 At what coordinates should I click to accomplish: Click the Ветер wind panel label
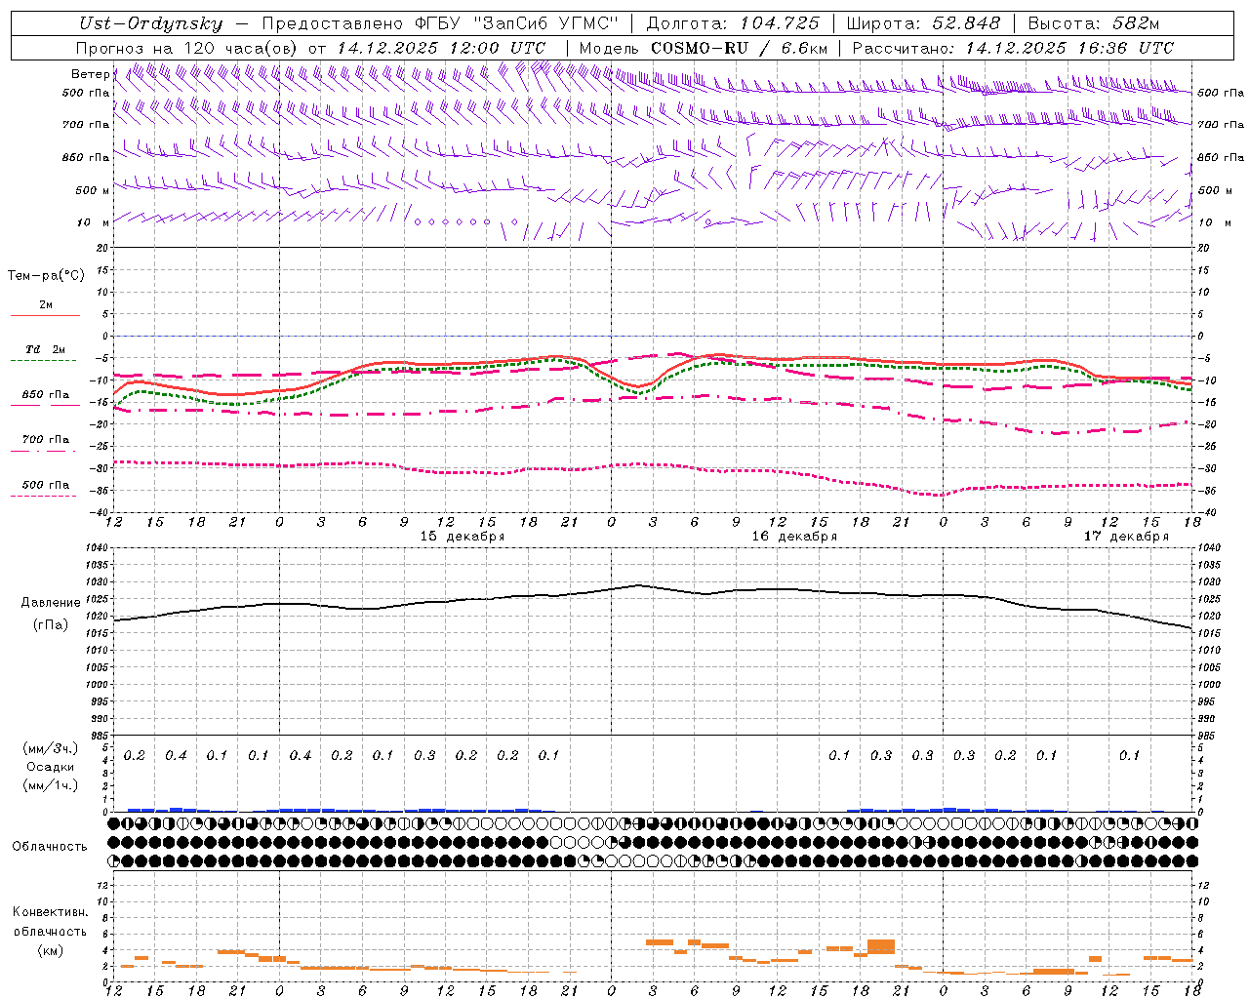coord(91,74)
